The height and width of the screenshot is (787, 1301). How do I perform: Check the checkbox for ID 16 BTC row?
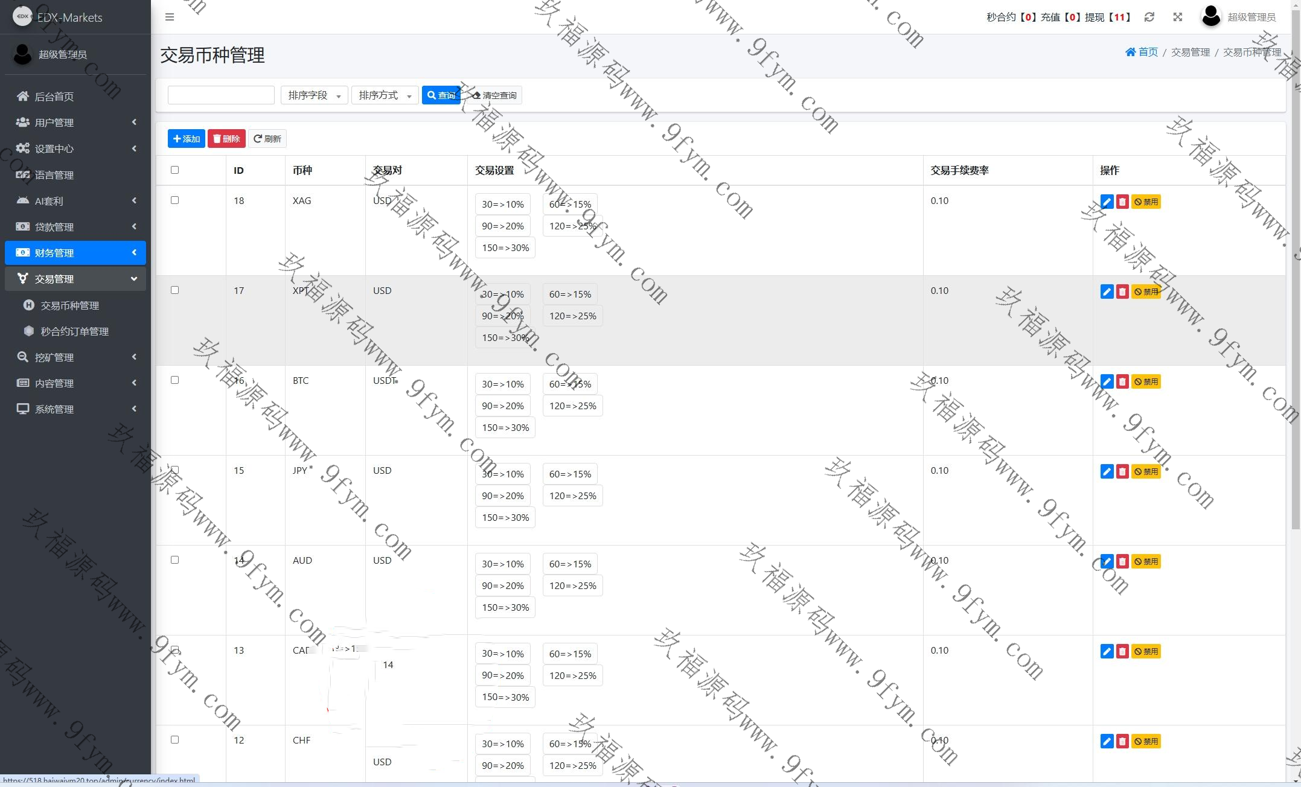[174, 380]
